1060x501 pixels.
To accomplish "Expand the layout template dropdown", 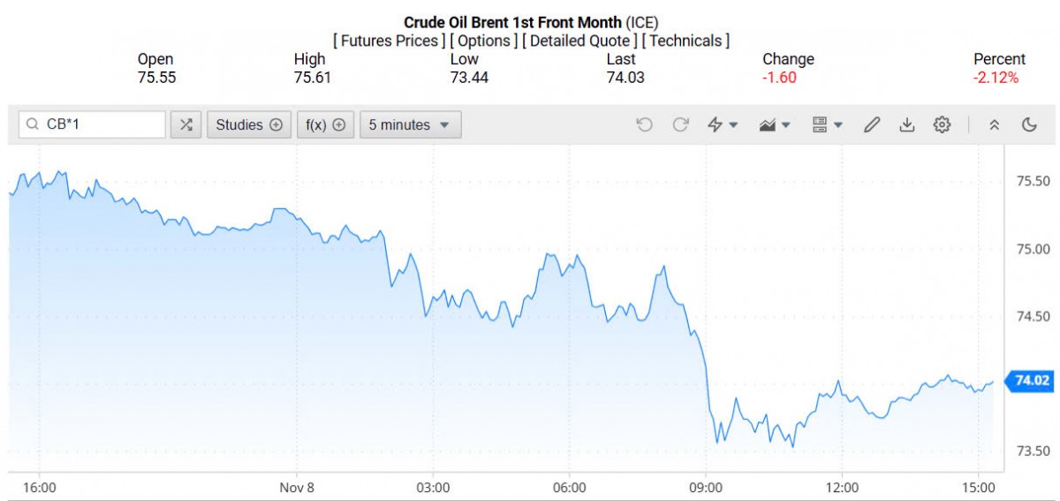I will coord(827,125).
